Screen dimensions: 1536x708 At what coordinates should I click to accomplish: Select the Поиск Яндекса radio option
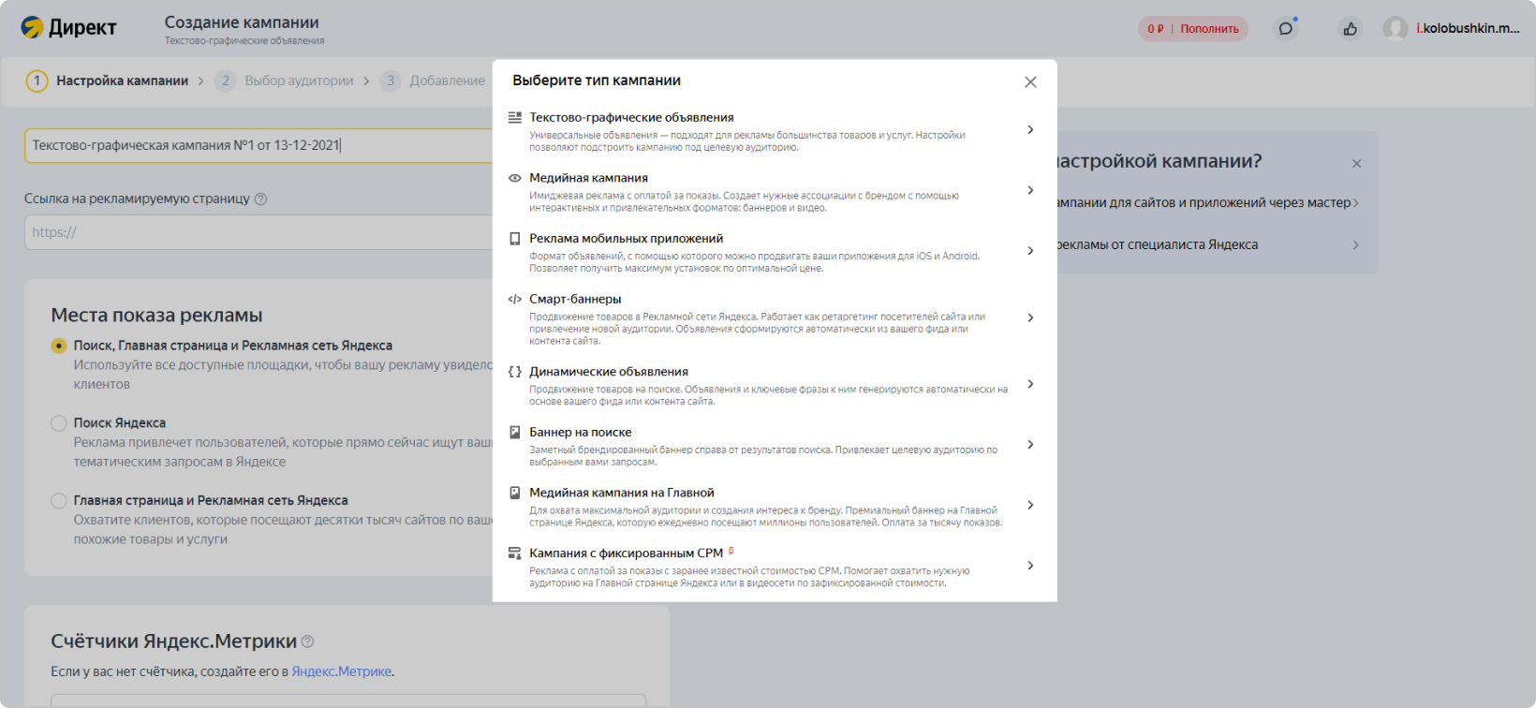click(59, 423)
